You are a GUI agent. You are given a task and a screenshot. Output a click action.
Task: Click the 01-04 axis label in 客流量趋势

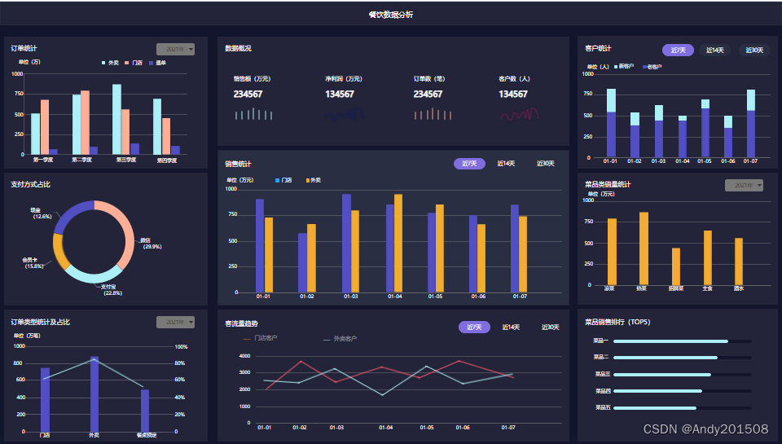385,428
